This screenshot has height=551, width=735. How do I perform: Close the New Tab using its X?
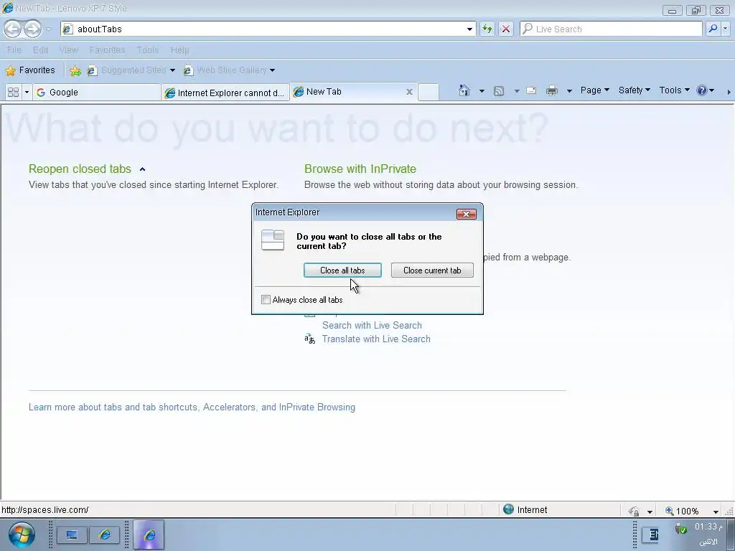(409, 92)
